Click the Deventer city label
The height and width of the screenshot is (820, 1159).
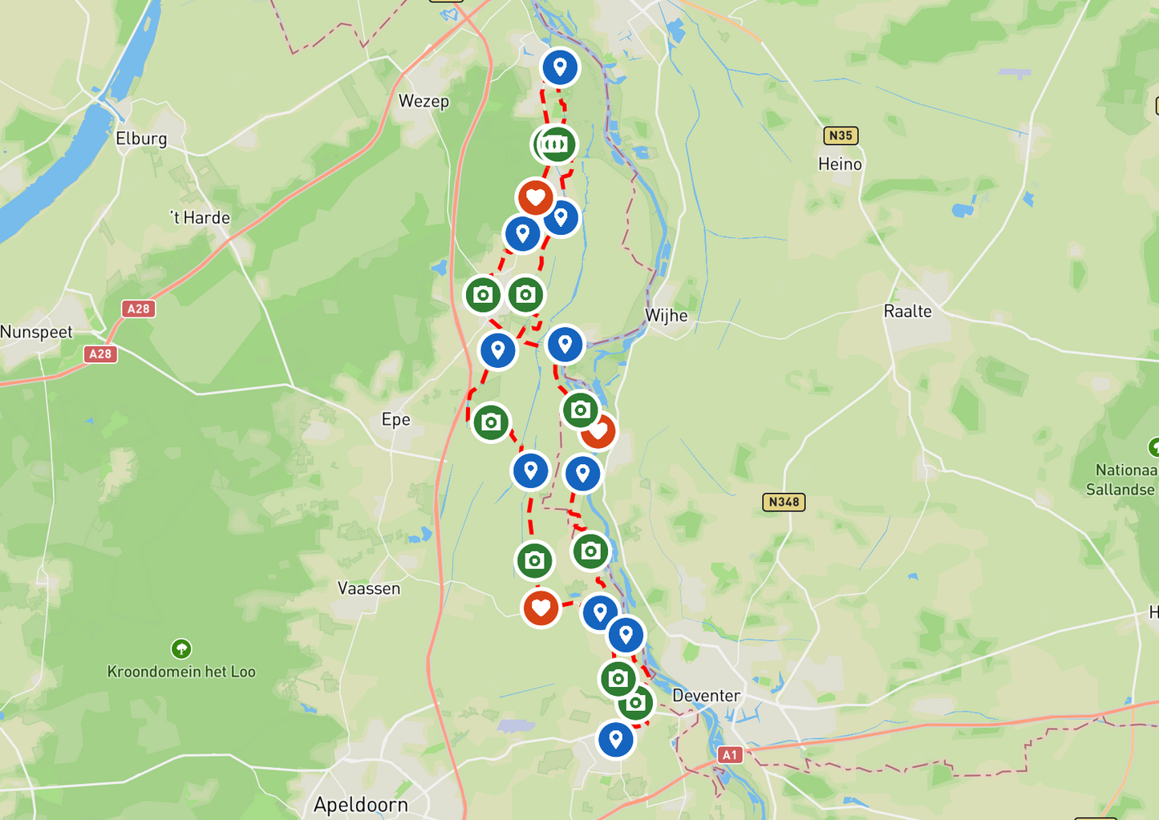click(706, 695)
